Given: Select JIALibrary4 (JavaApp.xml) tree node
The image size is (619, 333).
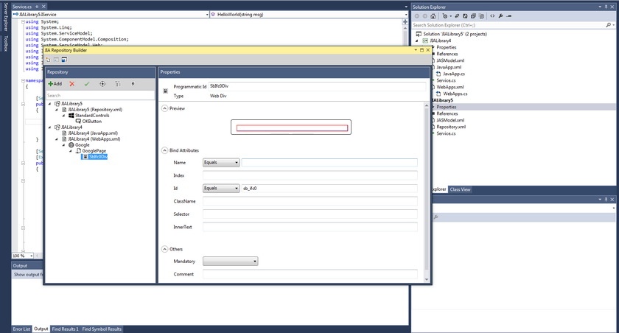Looking at the screenshot, I should click(x=93, y=133).
